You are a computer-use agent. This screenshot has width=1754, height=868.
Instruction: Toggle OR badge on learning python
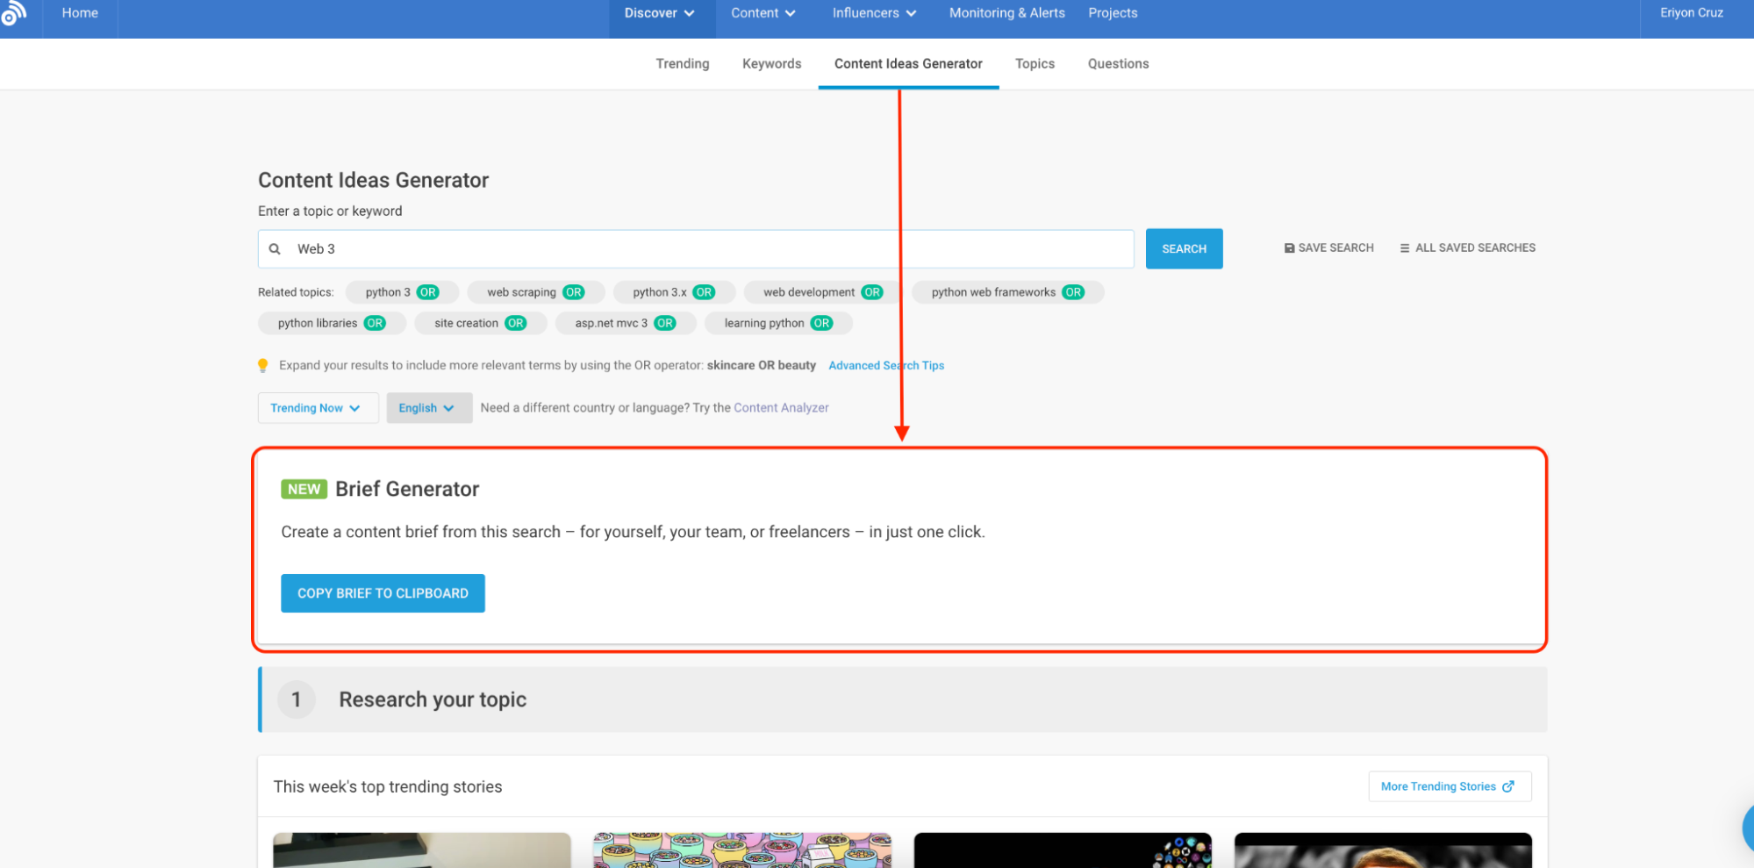pyautogui.click(x=821, y=323)
